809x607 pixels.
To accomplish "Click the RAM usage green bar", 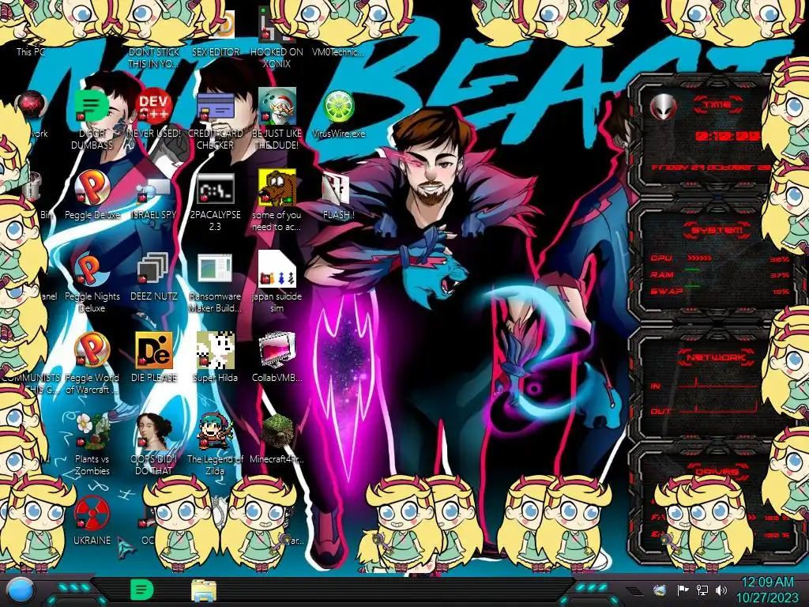I will click(692, 270).
